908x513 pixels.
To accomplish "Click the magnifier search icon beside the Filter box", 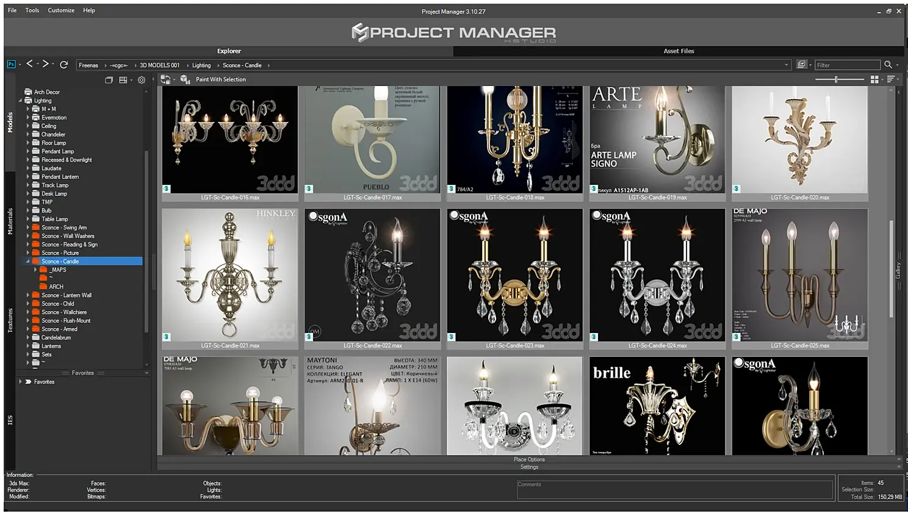I will [x=888, y=65].
